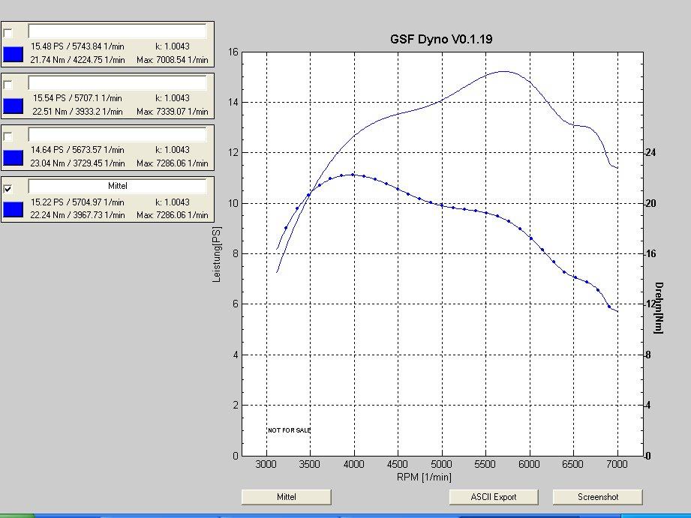Open the color swatch for the 15.54 PS run

pyautogui.click(x=14, y=106)
